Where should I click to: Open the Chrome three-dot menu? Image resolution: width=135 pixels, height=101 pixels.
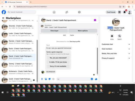coord(133,6)
